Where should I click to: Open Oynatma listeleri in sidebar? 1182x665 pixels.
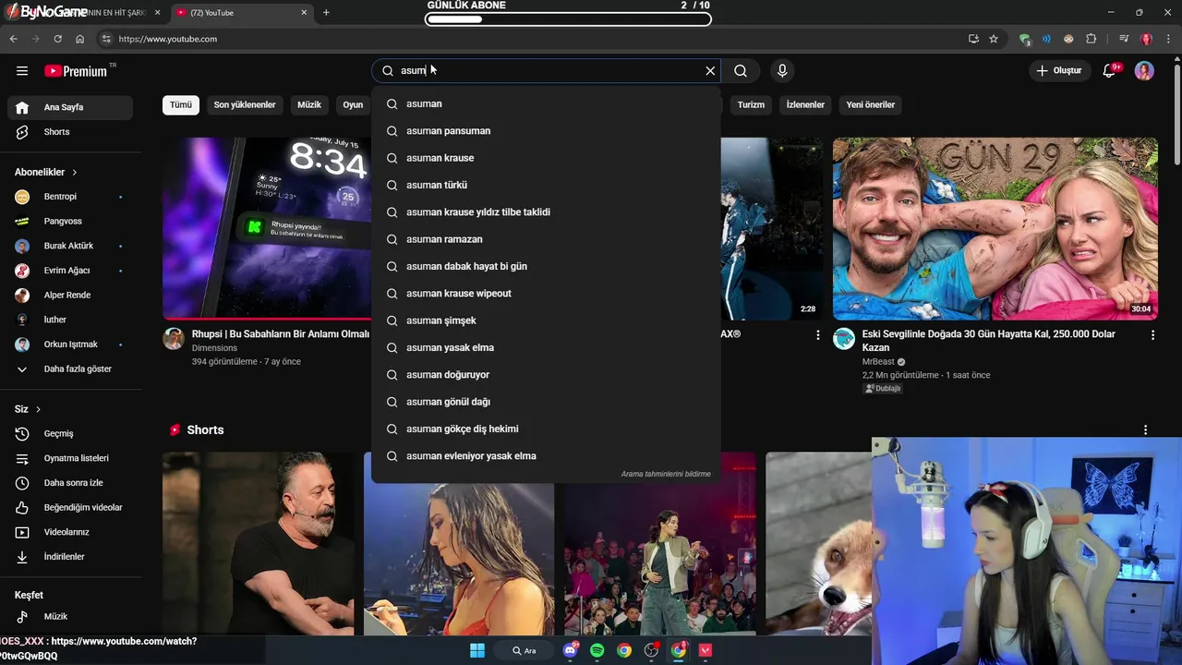coord(70,458)
